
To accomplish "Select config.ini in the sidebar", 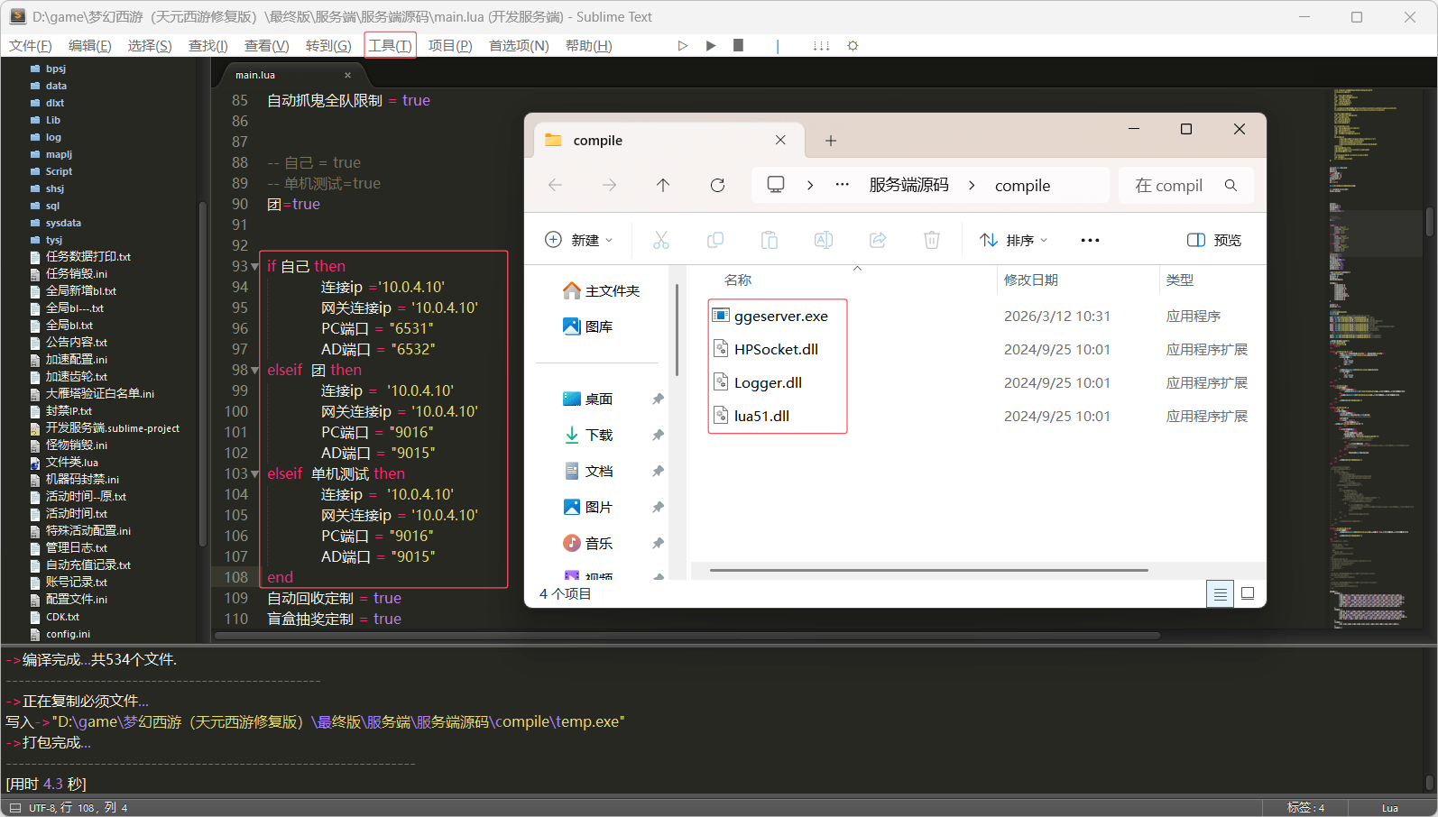I will (x=68, y=634).
